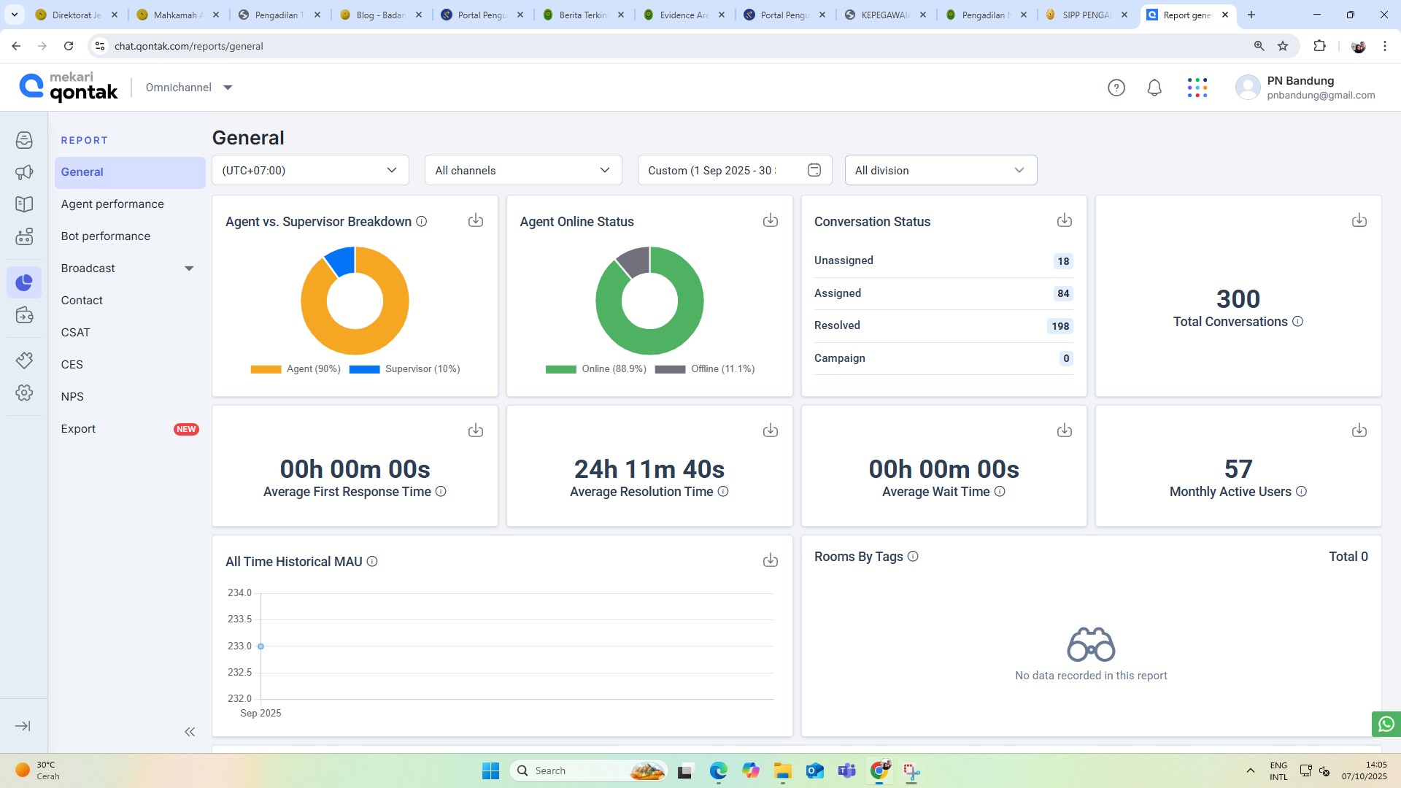Expand the Broadcast submenu
The height and width of the screenshot is (788, 1401).
(189, 269)
